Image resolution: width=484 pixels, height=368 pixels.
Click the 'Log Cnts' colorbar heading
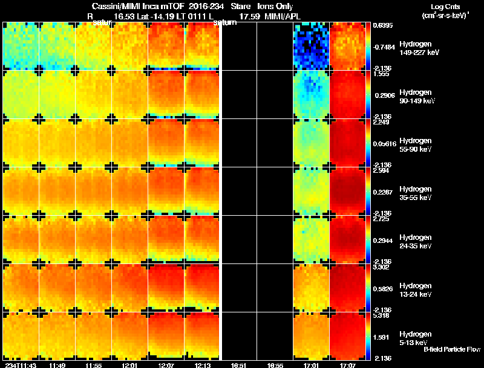point(445,7)
